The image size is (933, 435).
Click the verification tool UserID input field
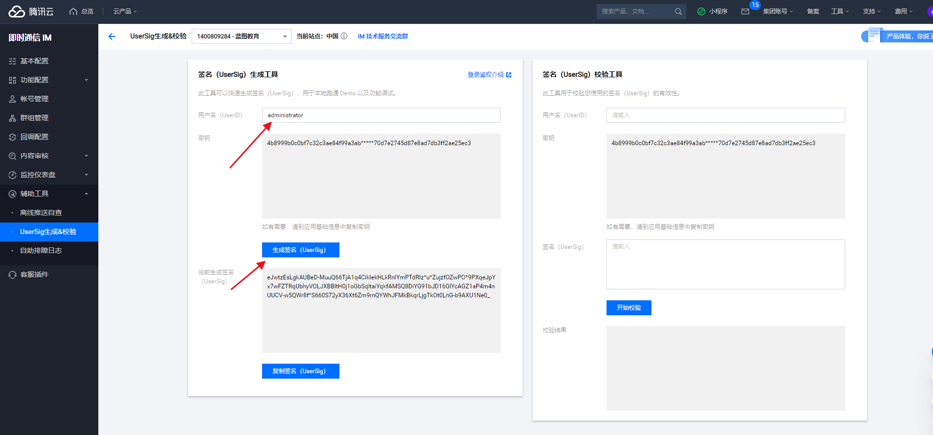(x=726, y=115)
